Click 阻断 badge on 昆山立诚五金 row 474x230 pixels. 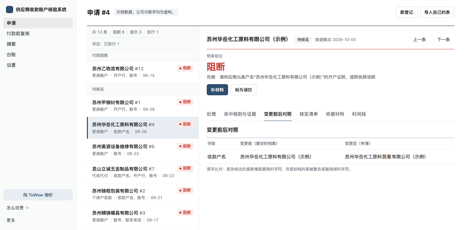(185, 169)
